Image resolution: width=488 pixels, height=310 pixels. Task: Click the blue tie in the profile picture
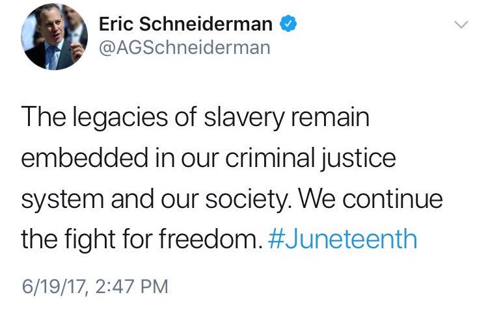click(52, 58)
